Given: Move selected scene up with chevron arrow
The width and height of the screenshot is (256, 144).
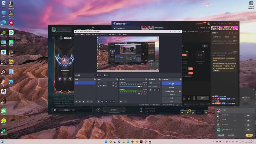Looking at the screenshot, I should 87,101.
